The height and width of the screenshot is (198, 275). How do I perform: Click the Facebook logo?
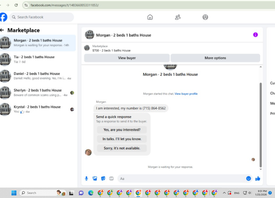[3, 17]
